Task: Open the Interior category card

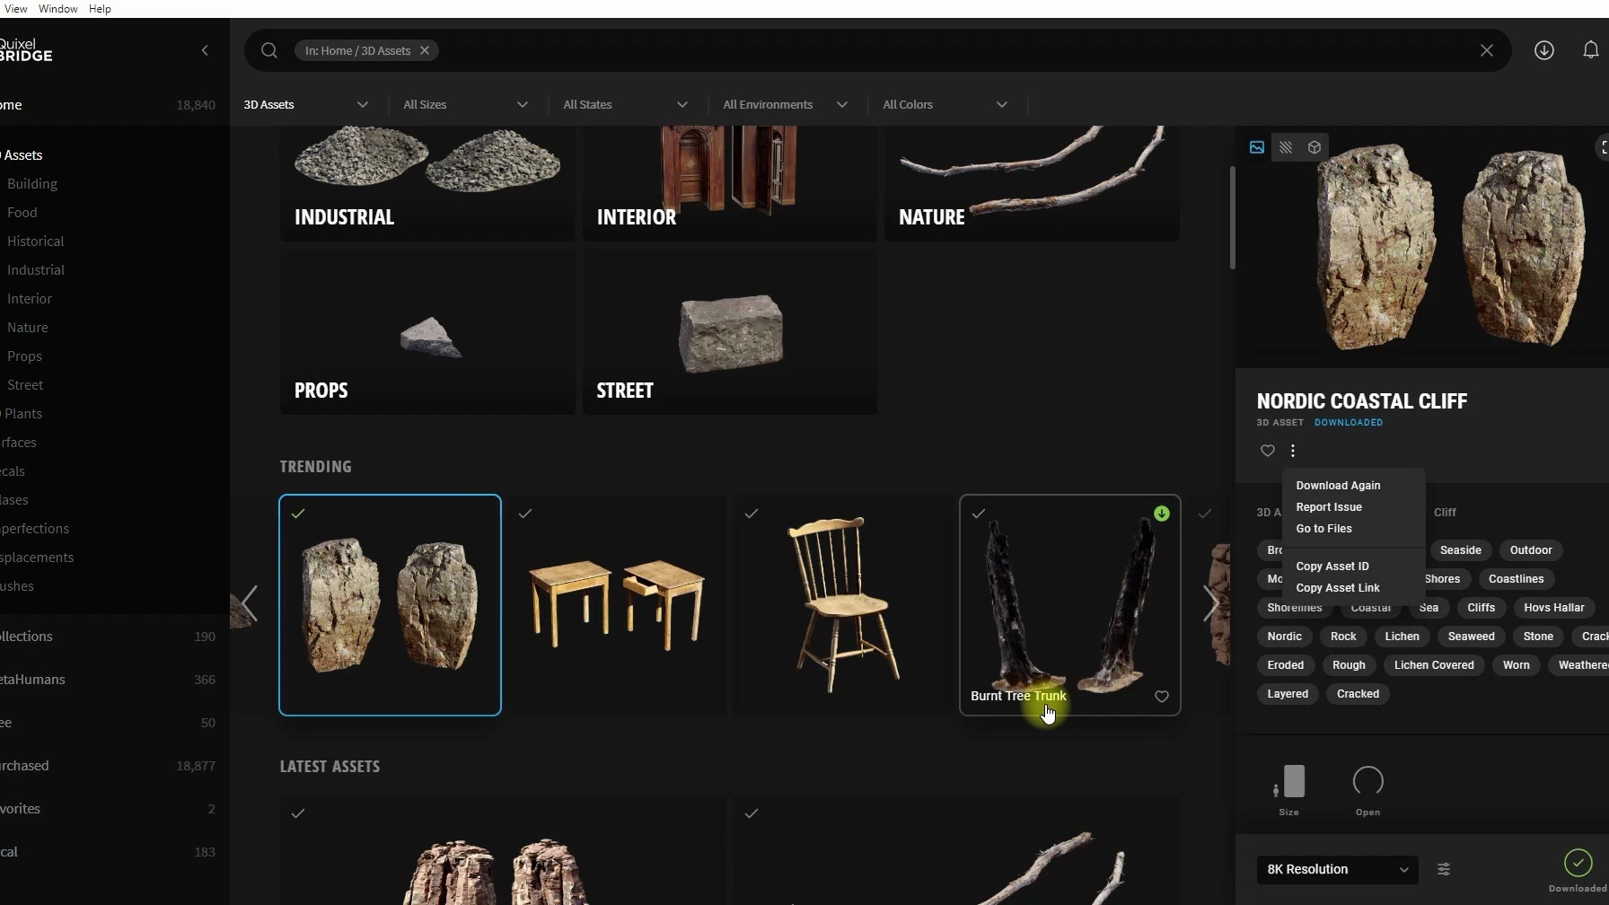Action: pyautogui.click(x=730, y=183)
